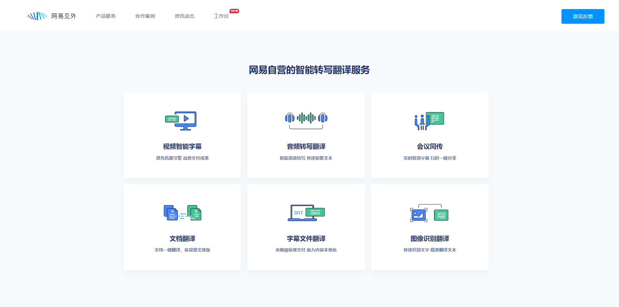This screenshot has width=619, height=307.
Task: Go to 资讯动态 page
Action: pyautogui.click(x=184, y=16)
